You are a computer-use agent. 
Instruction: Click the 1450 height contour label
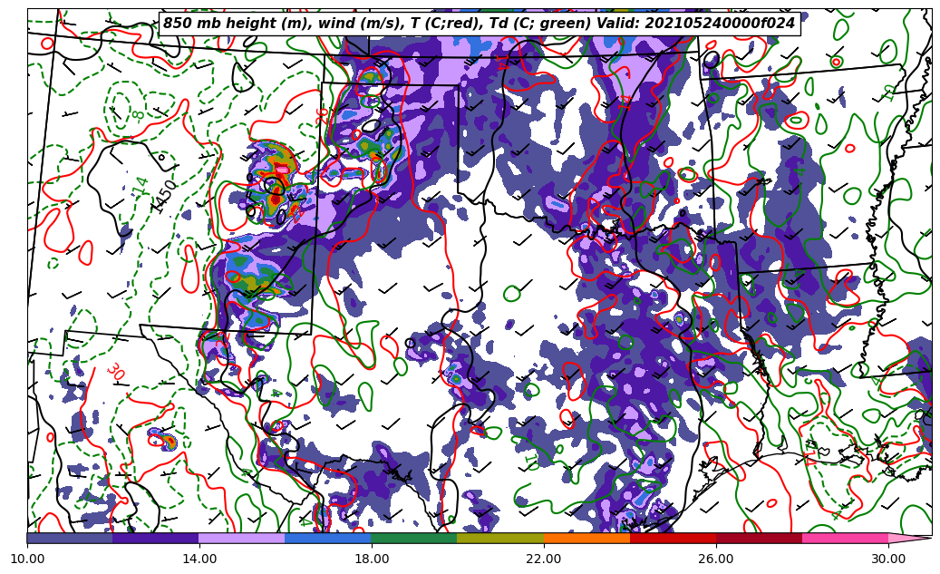[x=164, y=196]
